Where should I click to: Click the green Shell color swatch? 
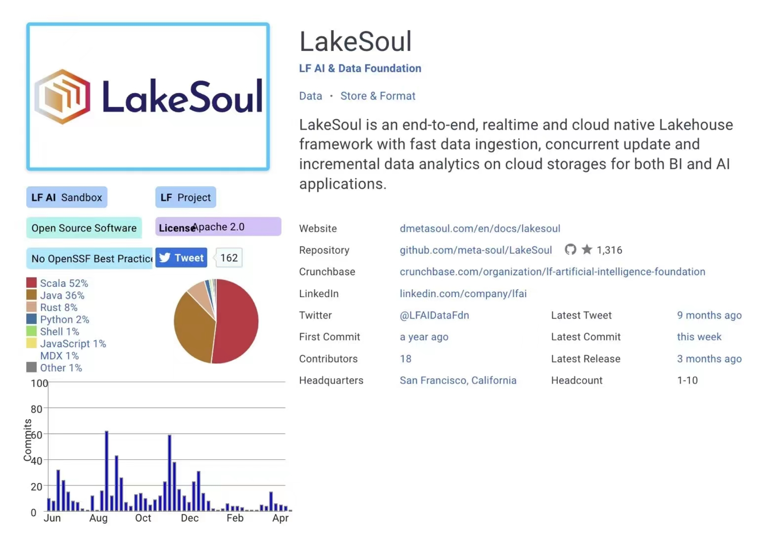(x=32, y=331)
